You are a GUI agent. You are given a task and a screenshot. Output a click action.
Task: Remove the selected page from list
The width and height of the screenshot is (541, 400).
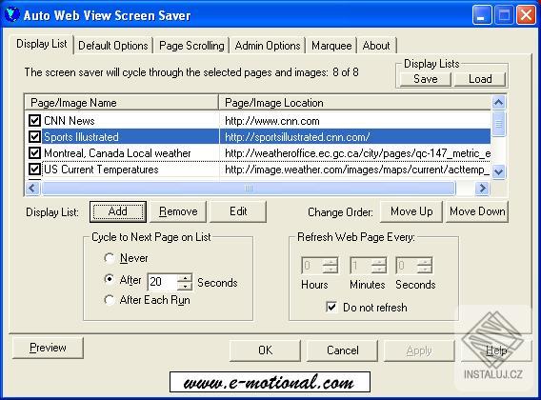click(178, 211)
